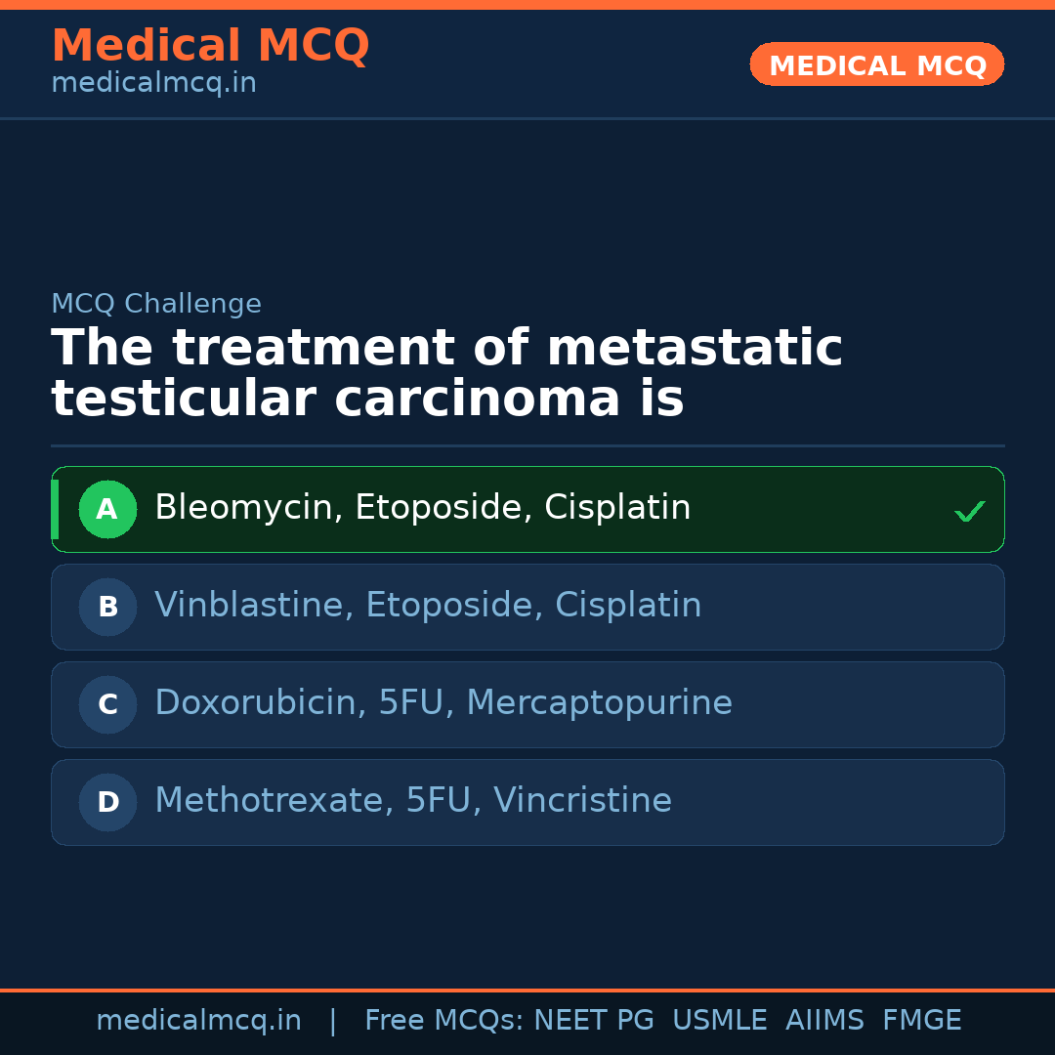Click USMLE in the footer
The height and width of the screenshot is (1055, 1055).
[719, 1021]
